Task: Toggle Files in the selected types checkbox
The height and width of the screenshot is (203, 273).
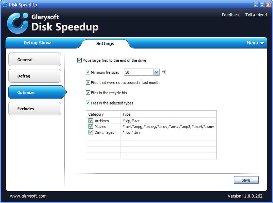Action: 88,103
